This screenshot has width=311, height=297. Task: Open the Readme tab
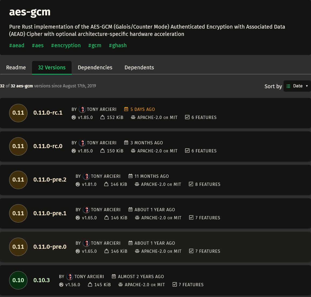tap(16, 67)
